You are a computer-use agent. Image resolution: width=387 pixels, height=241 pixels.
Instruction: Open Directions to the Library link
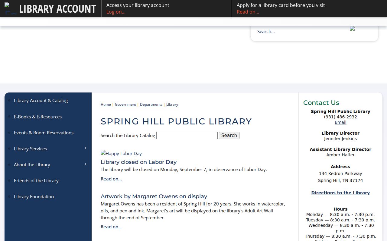click(x=340, y=193)
